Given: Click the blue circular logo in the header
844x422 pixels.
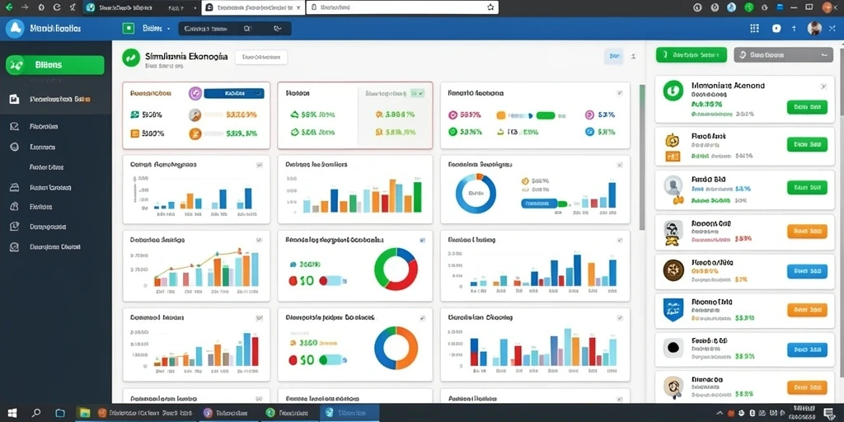Looking at the screenshot, I should (15, 29).
